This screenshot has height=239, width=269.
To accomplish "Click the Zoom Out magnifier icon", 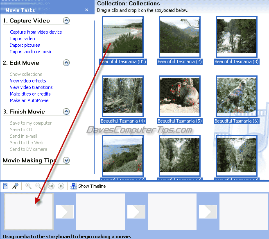I will tap(38, 186).
